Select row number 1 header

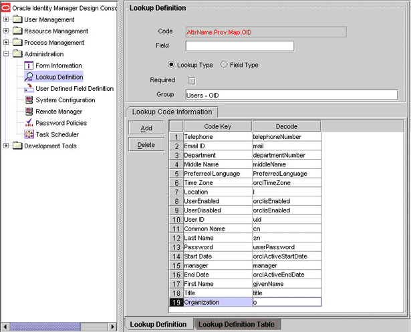pos(176,137)
